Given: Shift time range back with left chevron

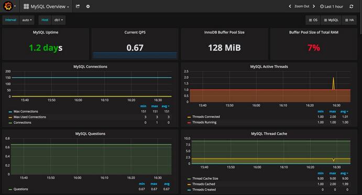Looking at the screenshot, I should tap(290, 6).
